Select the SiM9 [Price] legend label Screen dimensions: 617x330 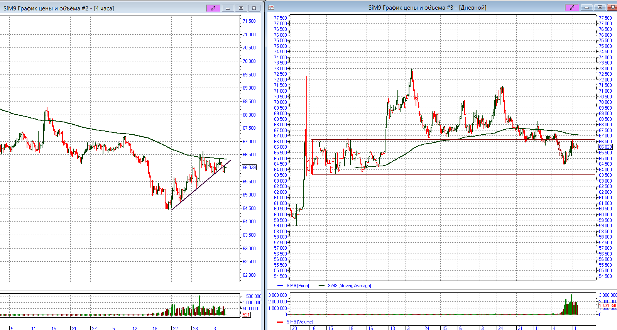[298, 286]
